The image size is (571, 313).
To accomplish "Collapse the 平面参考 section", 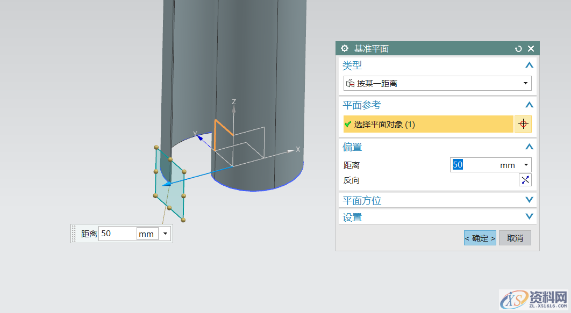I will click(x=529, y=105).
